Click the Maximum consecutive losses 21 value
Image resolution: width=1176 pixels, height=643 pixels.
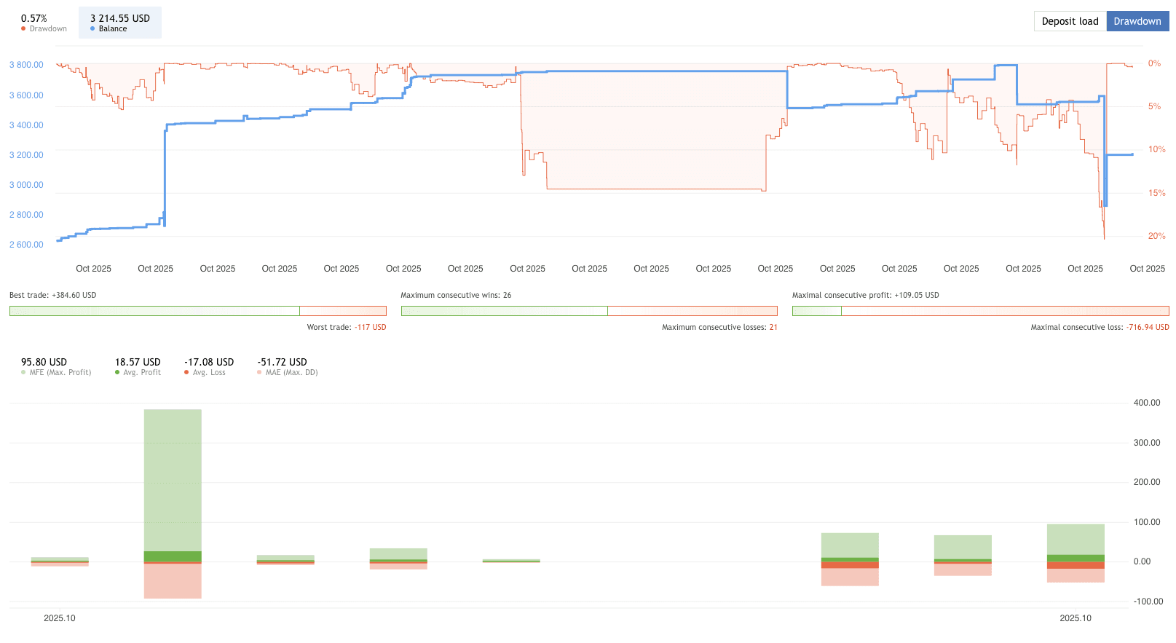[773, 328]
